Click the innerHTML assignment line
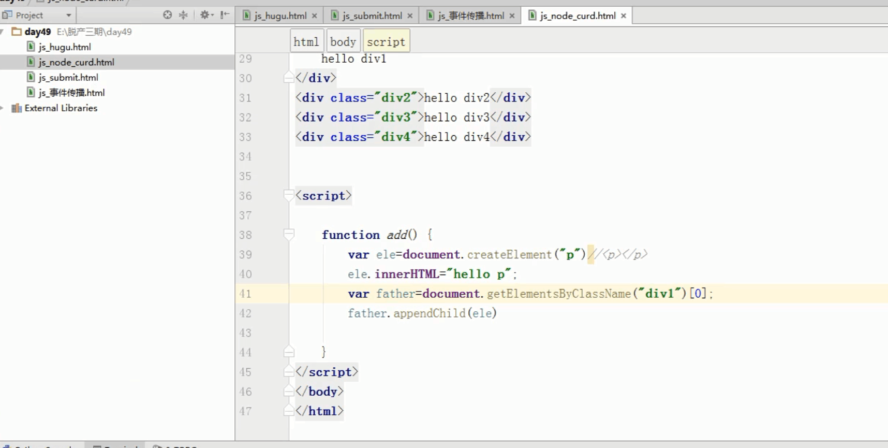Viewport: 888px width, 448px height. click(x=432, y=274)
